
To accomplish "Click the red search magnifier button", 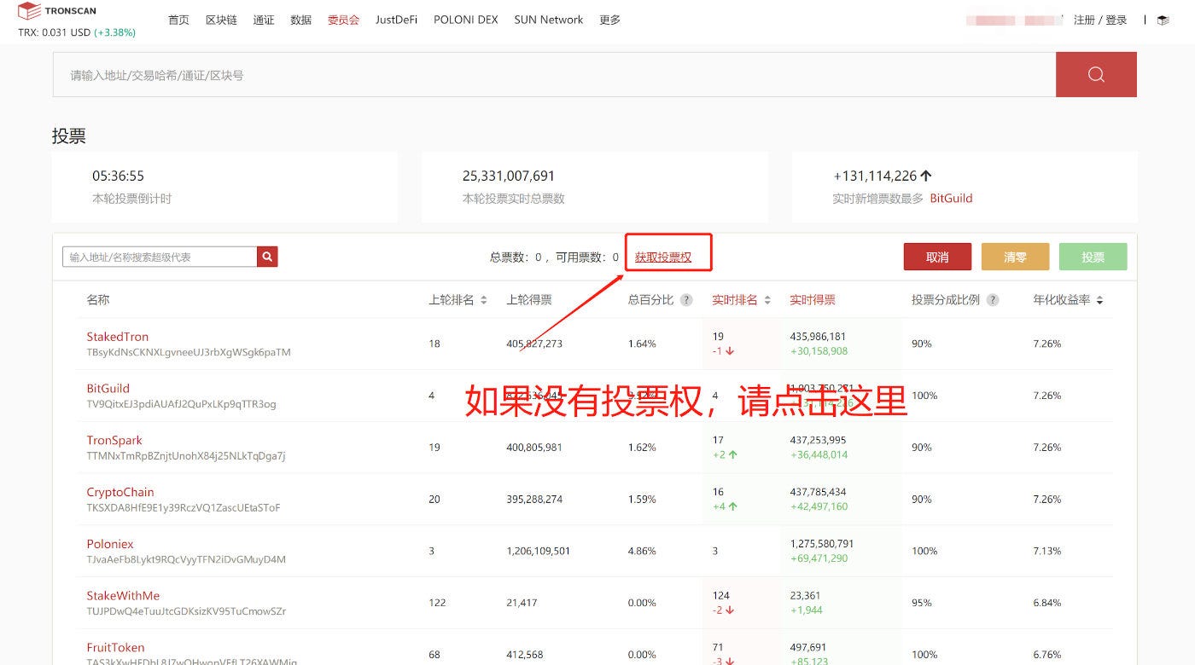I will [x=1096, y=74].
